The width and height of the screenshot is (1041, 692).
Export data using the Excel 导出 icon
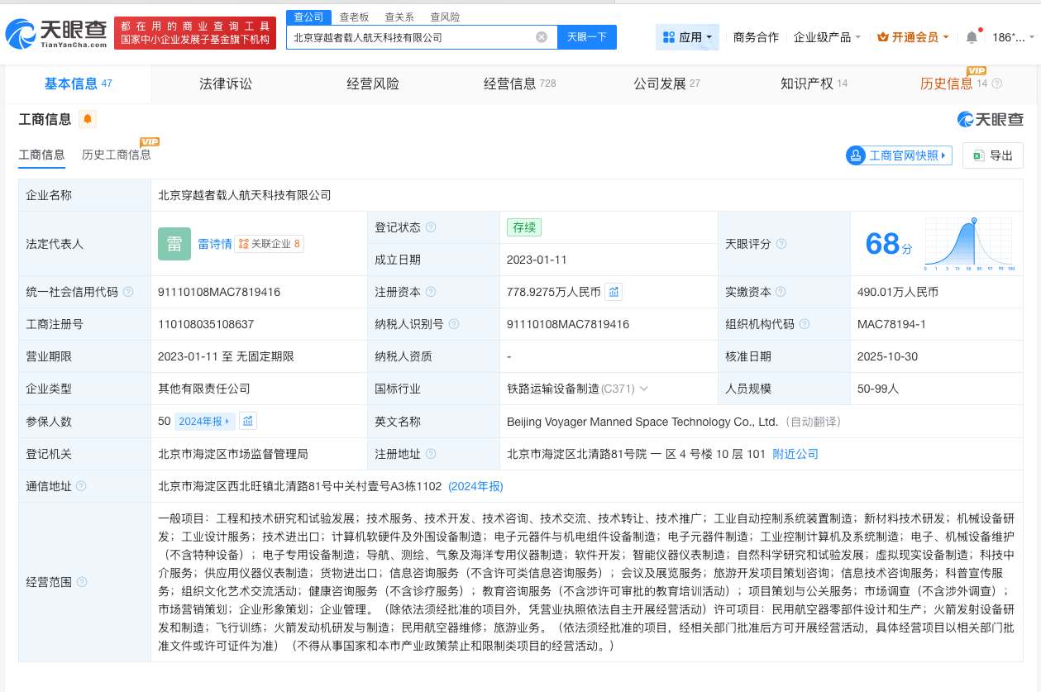point(981,155)
